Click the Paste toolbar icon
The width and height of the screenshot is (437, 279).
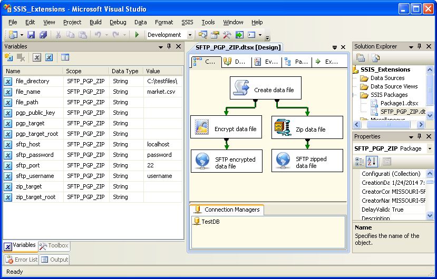[x=83, y=35]
